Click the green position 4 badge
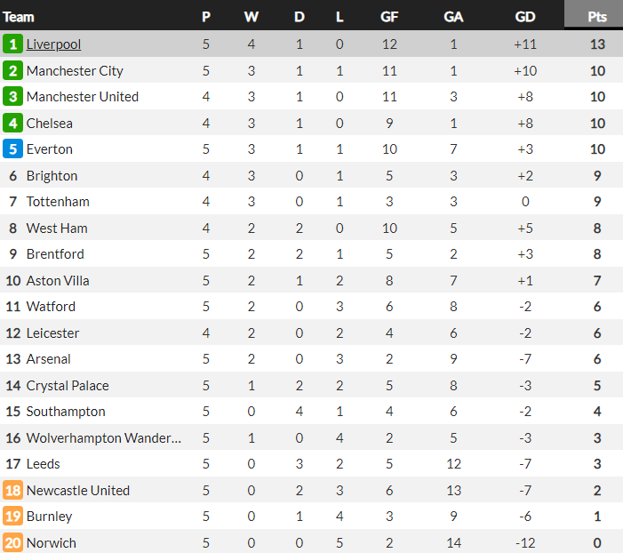 tap(12, 124)
